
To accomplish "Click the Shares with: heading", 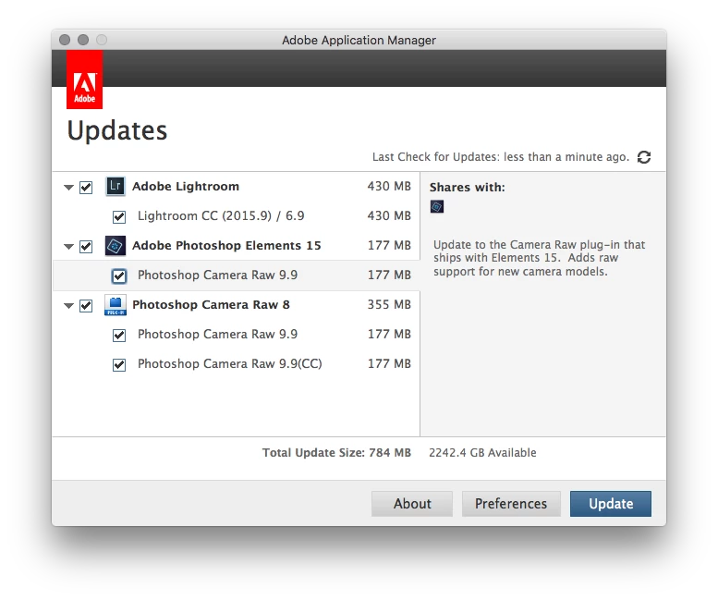I will pyautogui.click(x=467, y=188).
